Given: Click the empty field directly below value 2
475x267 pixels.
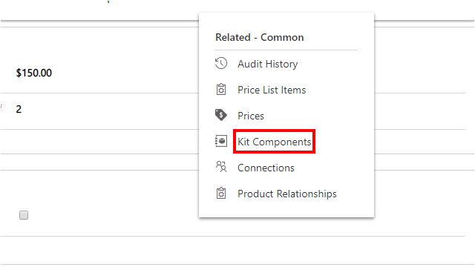Looking at the screenshot, I should (99, 142).
